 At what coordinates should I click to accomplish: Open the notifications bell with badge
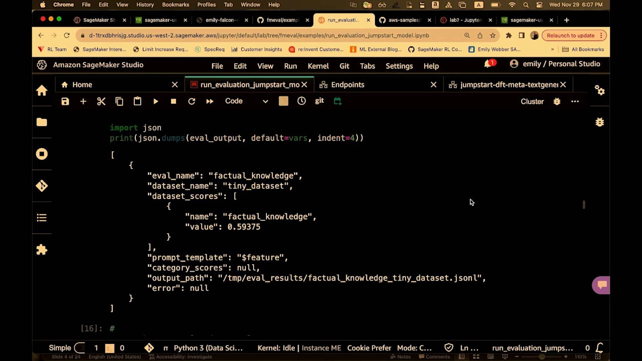tap(489, 64)
